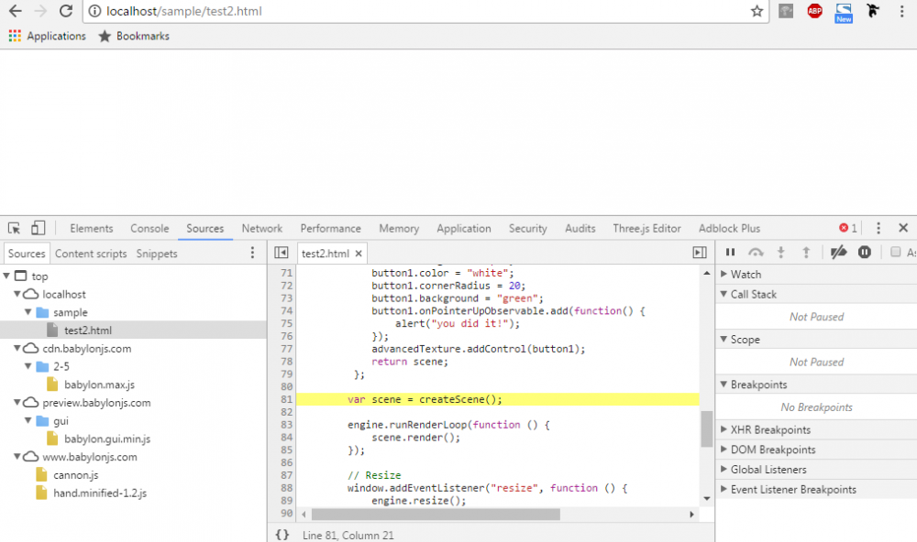Collapse the sample folder
The width and height of the screenshot is (917, 542).
[28, 312]
